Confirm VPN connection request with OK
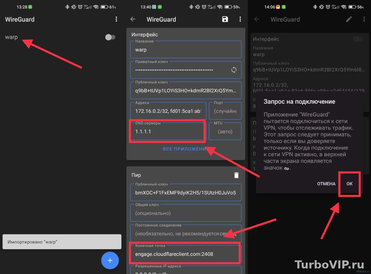This screenshot has height=274, width=371. 349,184
